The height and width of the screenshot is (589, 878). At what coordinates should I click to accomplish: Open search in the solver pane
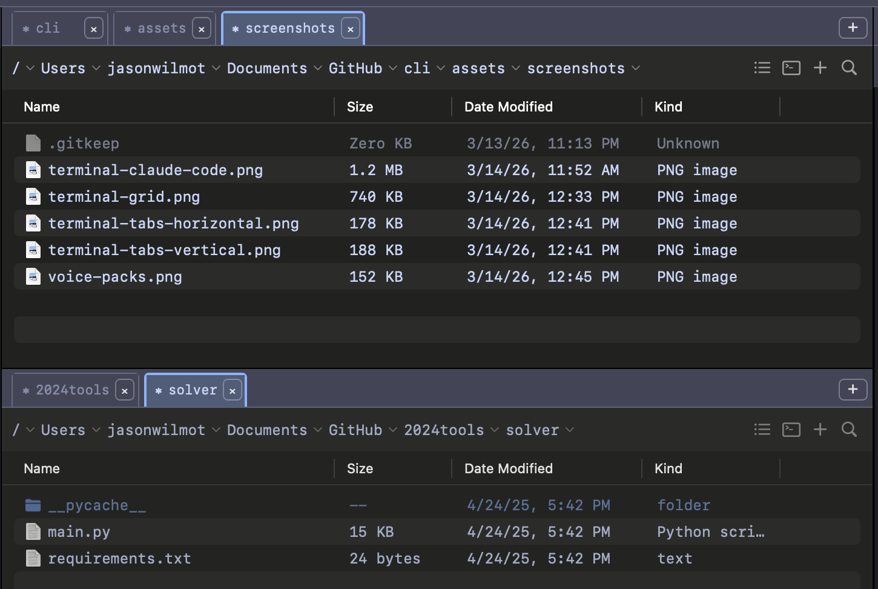[x=848, y=429]
